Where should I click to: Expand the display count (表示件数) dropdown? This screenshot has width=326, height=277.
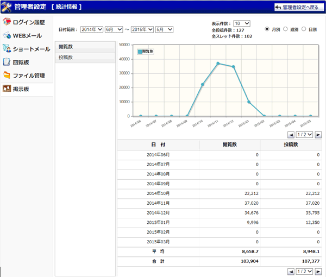coord(242,23)
